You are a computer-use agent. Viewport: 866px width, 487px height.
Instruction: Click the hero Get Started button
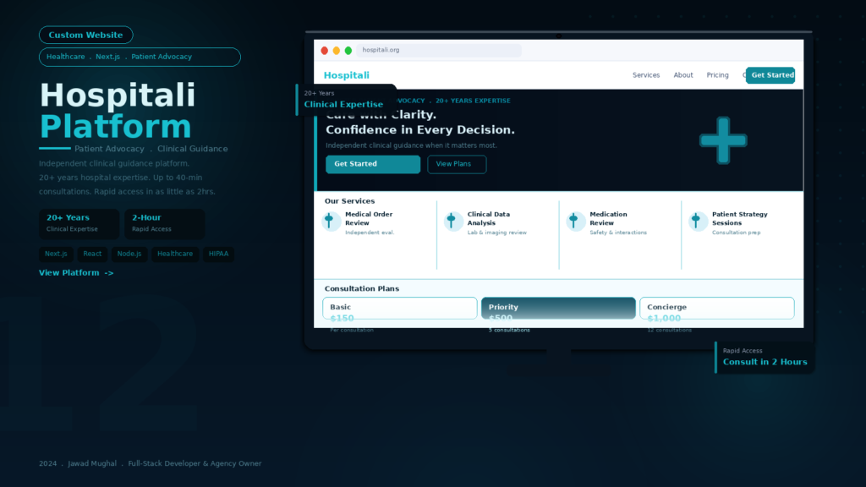pyautogui.click(x=373, y=164)
